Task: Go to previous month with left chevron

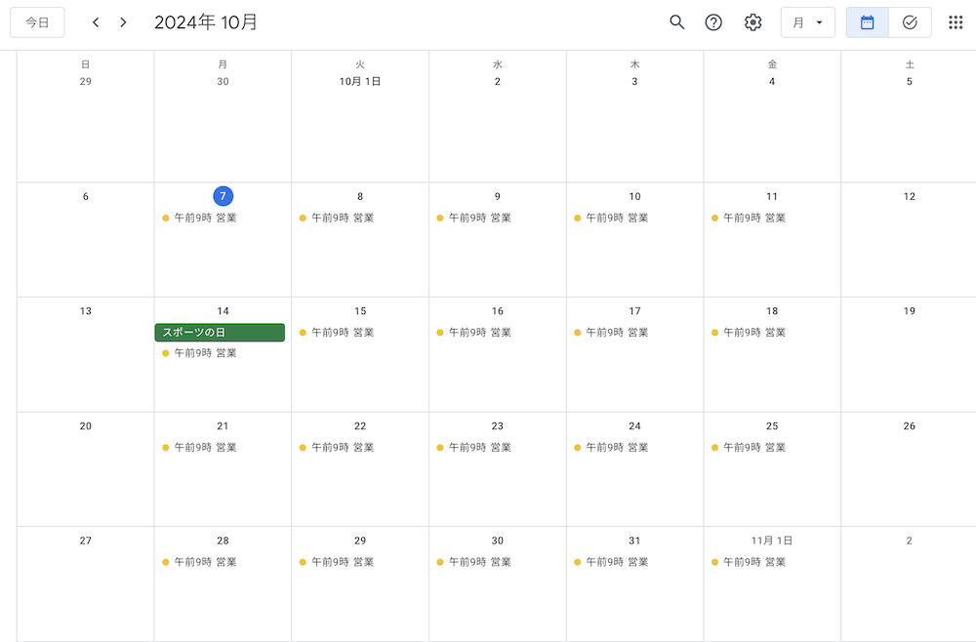Action: tap(96, 22)
